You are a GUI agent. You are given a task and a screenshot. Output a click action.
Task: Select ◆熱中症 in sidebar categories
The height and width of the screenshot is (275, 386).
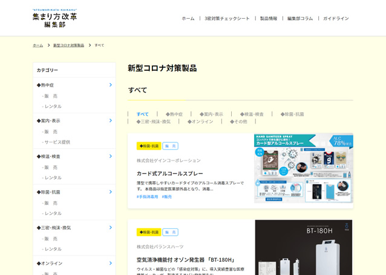point(45,85)
